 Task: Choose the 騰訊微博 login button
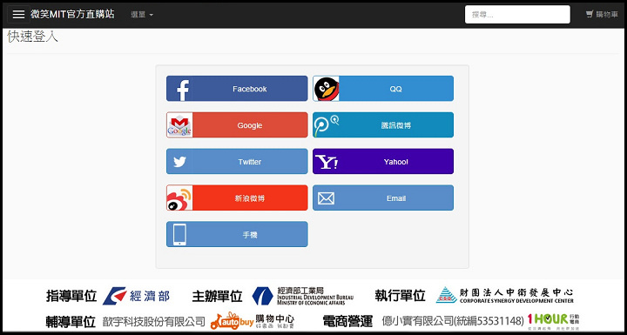pos(383,125)
